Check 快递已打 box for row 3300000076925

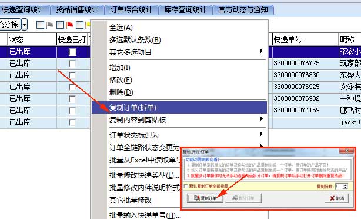(x=72, y=87)
